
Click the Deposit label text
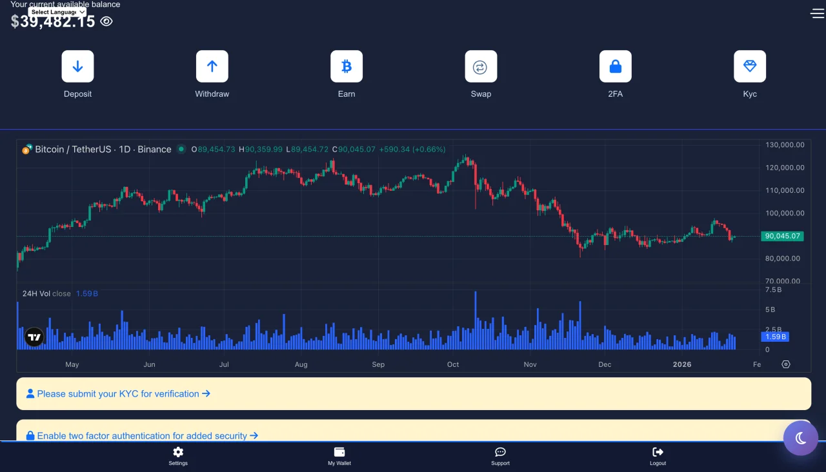[77, 94]
